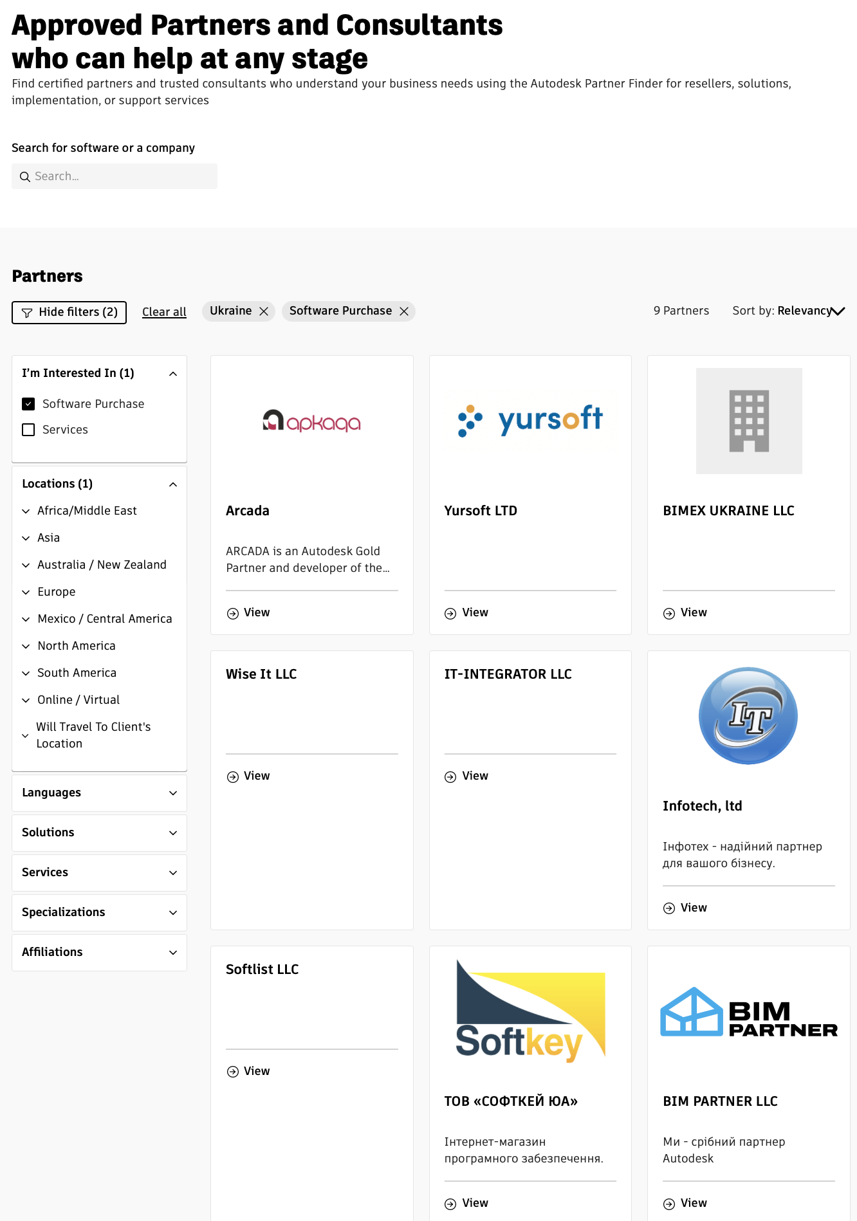Click the arrow icon on Infotech's View link
The image size is (857, 1221).
[x=669, y=908]
